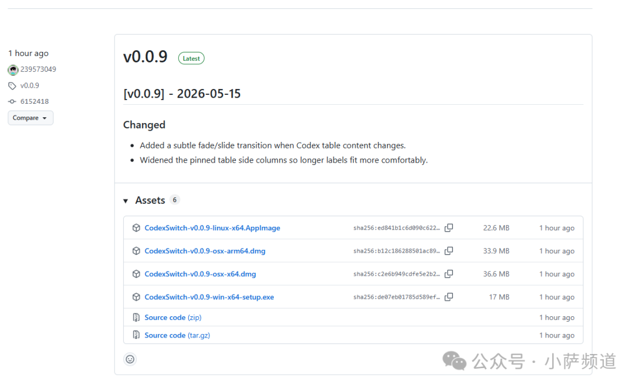The image size is (637, 387).
Task: Click the 33.9 MB file size
Action: pyautogui.click(x=496, y=251)
